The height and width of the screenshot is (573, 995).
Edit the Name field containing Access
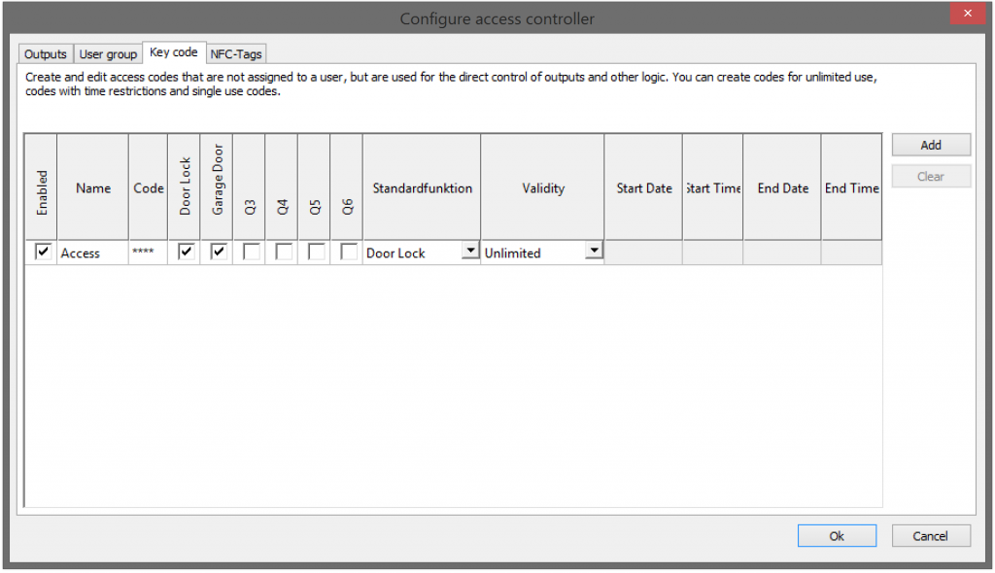92,253
